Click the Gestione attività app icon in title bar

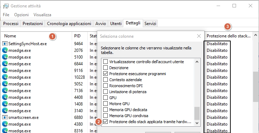point(6,6)
